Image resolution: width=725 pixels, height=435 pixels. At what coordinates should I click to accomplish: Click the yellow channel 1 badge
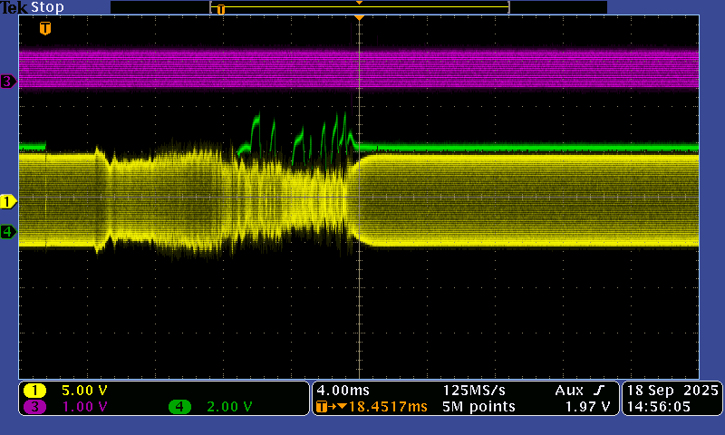tap(34, 391)
